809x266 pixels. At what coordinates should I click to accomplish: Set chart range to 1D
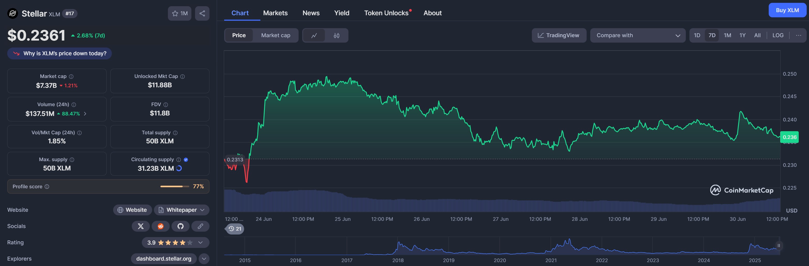tap(697, 35)
